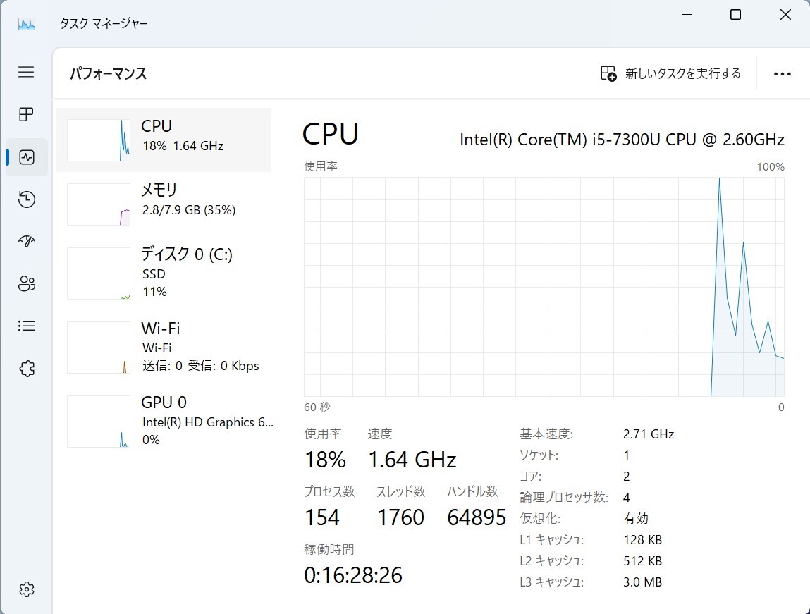The height and width of the screenshot is (614, 810).
Task: Open the Details list icon
Action: pyautogui.click(x=26, y=326)
